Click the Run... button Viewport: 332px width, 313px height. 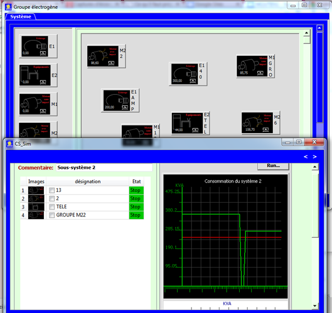coord(273,166)
